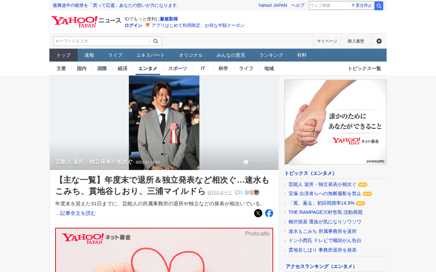Viewport: 436px width, 272px height.
Task: Click the トピックス（エンタメ） heading
Action: (x=311, y=173)
